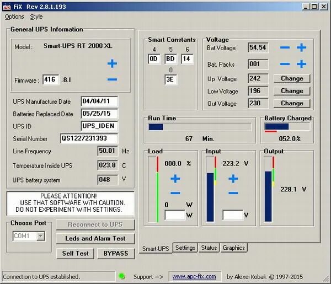Image resolution: width=331 pixels, height=284 pixels.
Task: Click the Firmware 416 field
Action: point(51,79)
